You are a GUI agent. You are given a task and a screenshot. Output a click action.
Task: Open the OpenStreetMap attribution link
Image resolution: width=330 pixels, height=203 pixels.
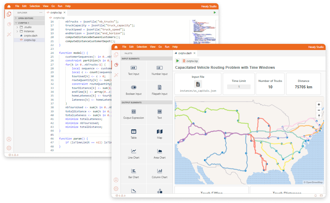[313, 182]
